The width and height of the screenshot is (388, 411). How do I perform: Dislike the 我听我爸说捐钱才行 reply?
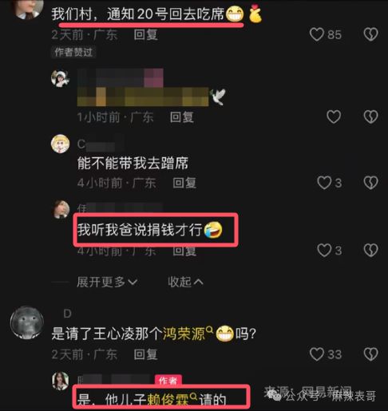[370, 251]
